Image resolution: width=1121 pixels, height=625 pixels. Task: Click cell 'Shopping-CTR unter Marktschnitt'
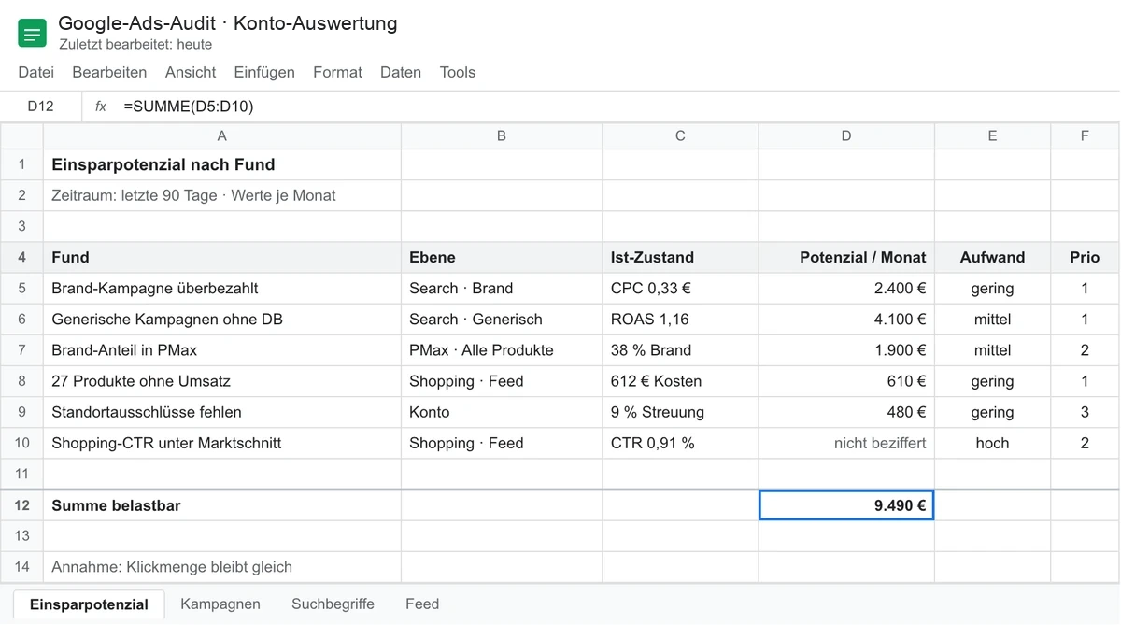tap(222, 443)
